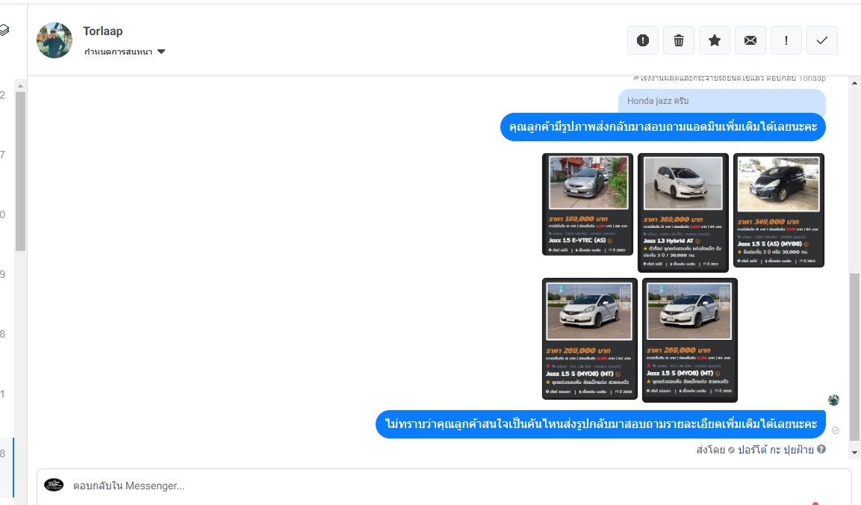
Task: Click page avatar beside reply field
Action: (x=54, y=485)
